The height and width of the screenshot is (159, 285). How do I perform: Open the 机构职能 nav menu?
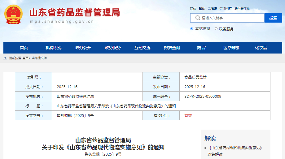point(53,48)
